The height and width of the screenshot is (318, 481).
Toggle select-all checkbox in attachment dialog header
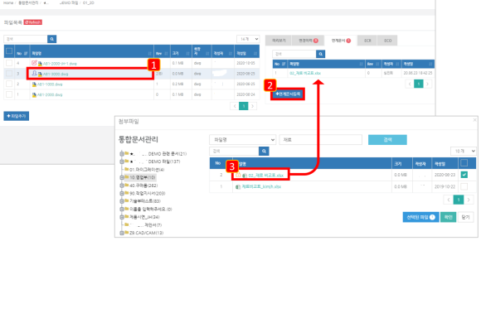click(x=464, y=163)
